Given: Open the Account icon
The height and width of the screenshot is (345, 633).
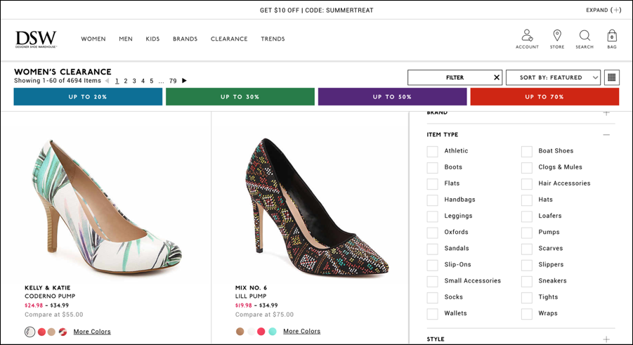Looking at the screenshot, I should tap(527, 39).
